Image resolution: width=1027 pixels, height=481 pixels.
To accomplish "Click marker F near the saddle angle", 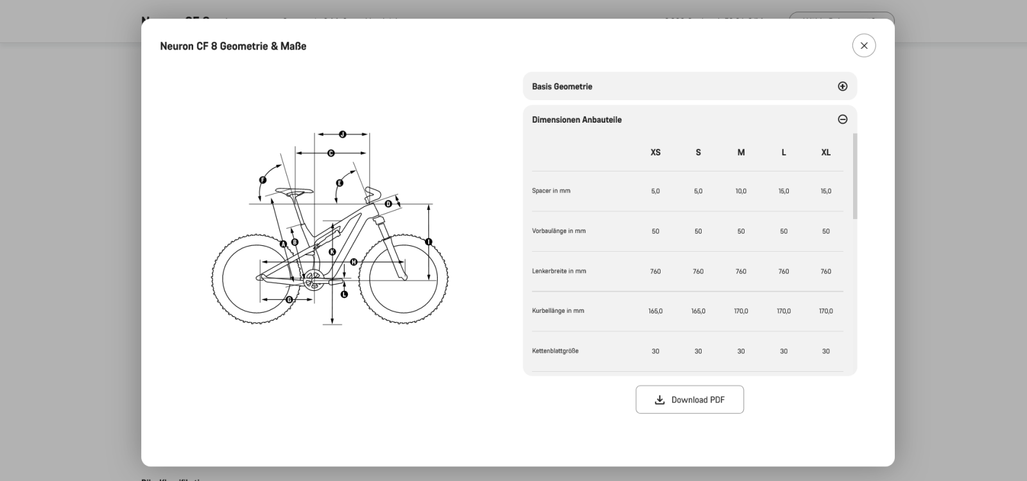I will (263, 180).
